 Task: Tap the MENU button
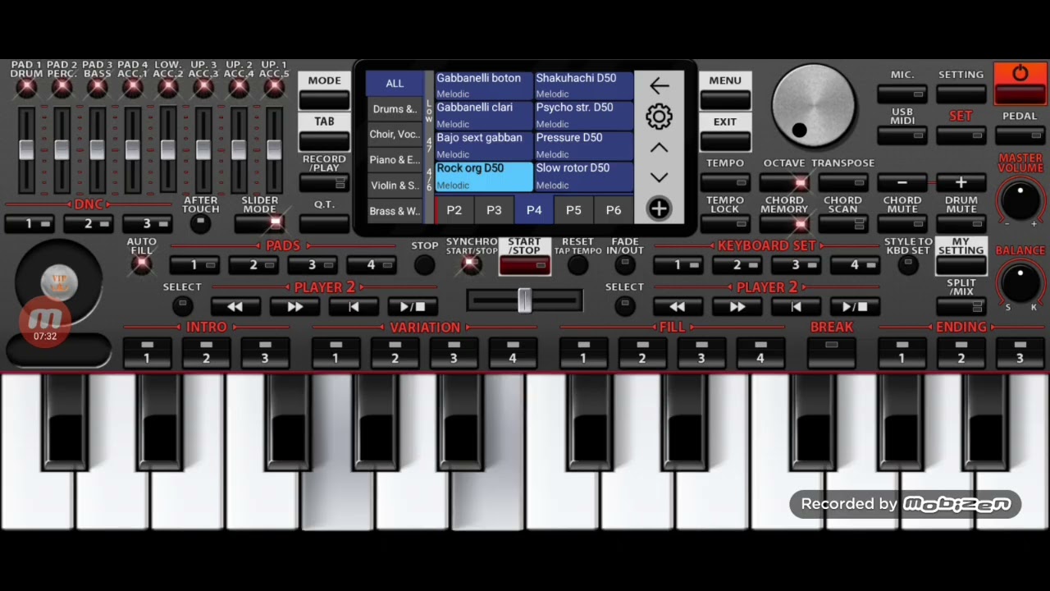725,91
